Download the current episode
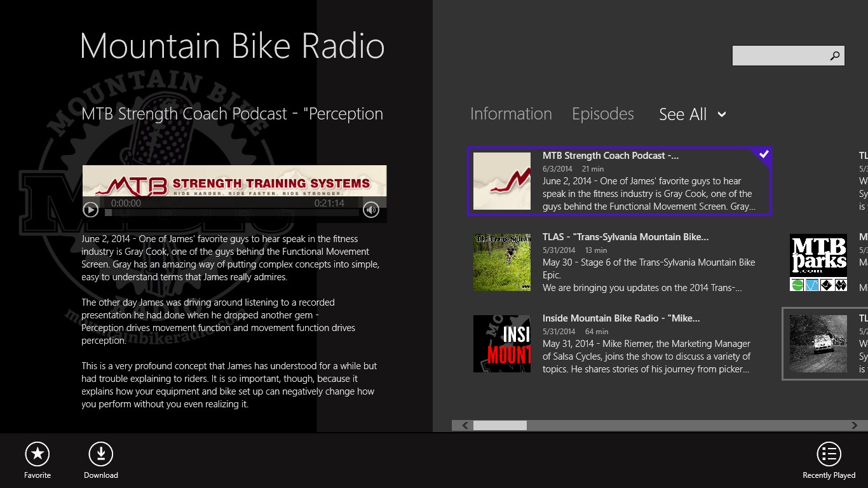Viewport: 868px width, 488px height. (x=100, y=454)
